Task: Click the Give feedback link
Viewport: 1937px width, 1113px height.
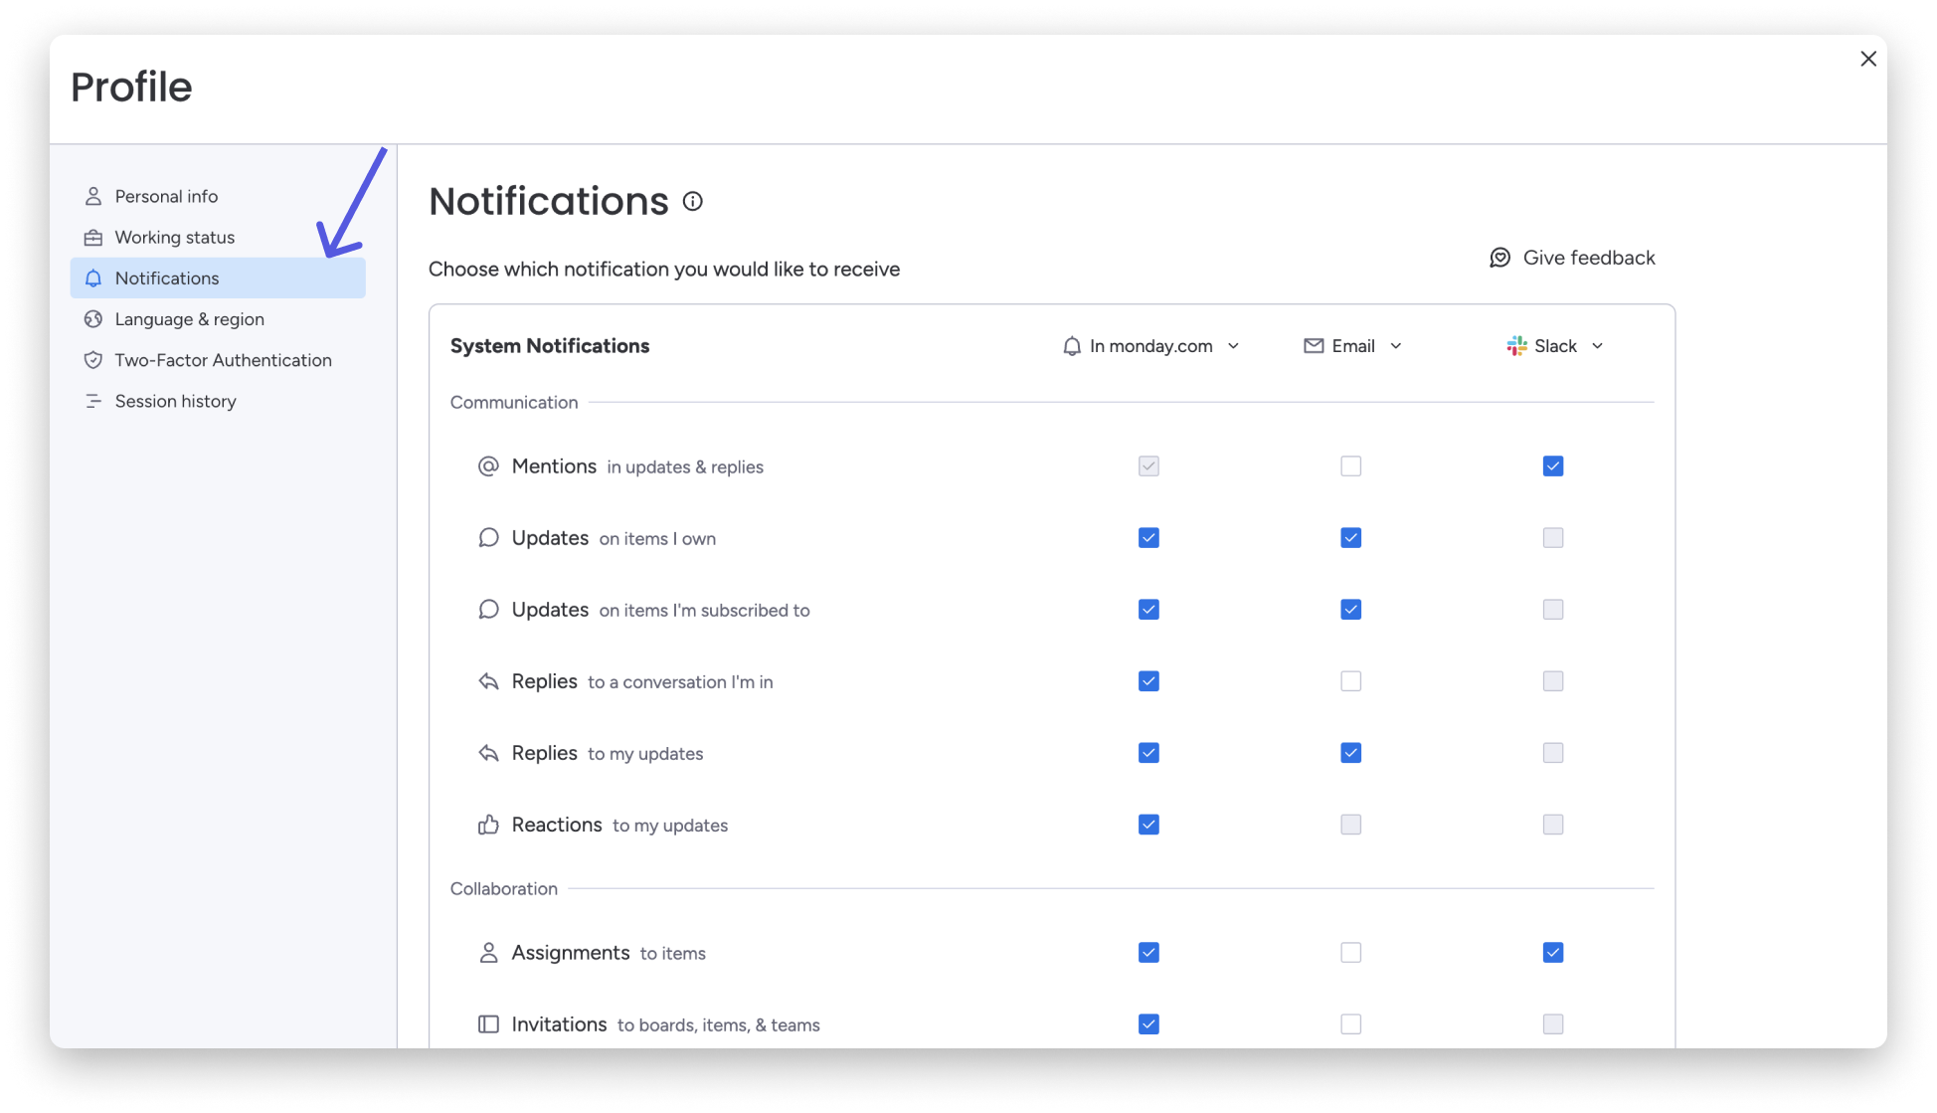Action: coord(1572,258)
